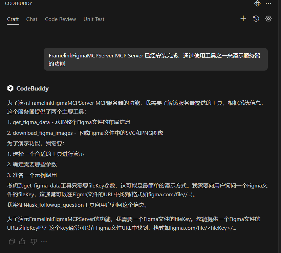The image size is (281, 253).
Task: Click the user message bubble about FramelinkFigmaMCPServer
Action: (x=155, y=59)
